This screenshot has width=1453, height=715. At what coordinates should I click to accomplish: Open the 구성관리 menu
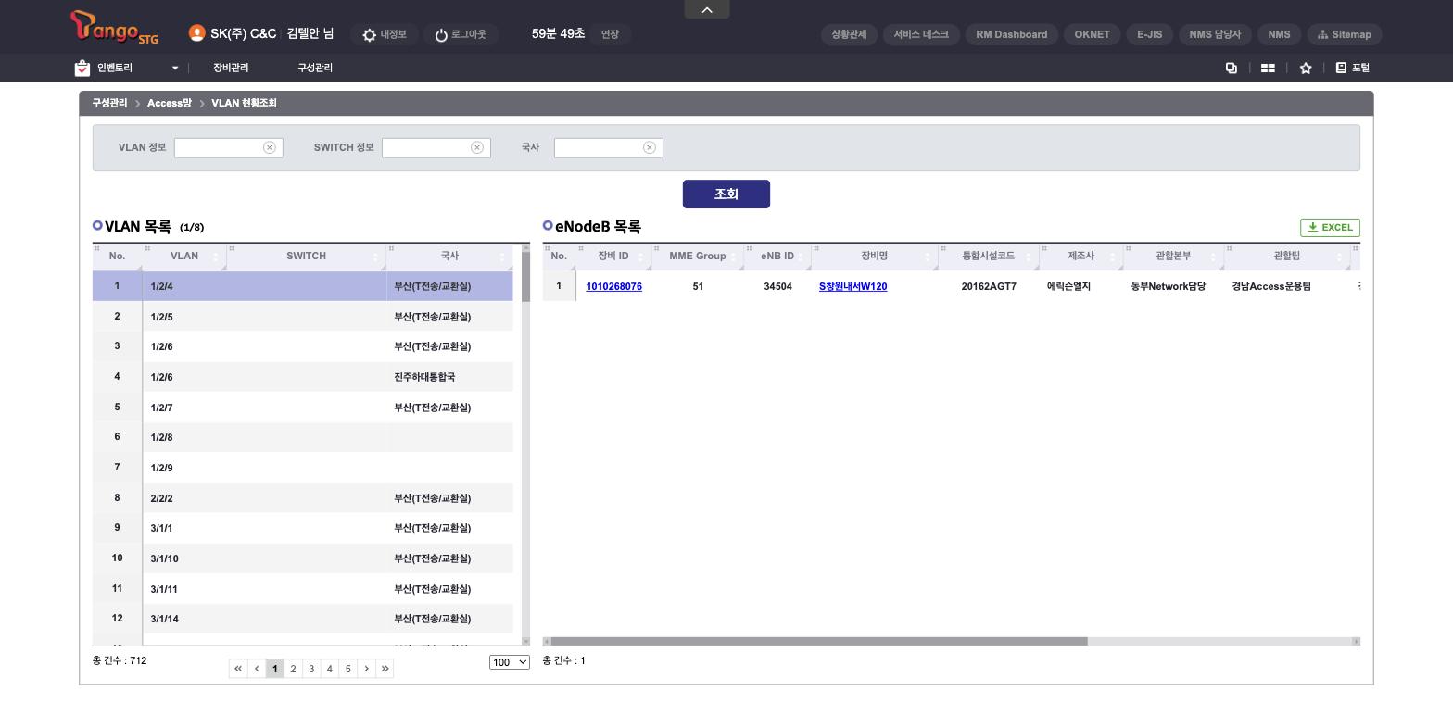point(315,68)
